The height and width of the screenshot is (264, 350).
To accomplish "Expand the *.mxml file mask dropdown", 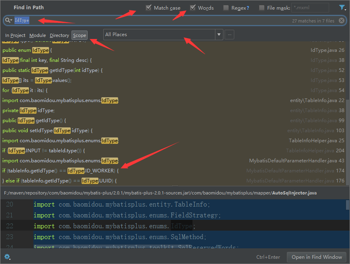I will (325, 7).
